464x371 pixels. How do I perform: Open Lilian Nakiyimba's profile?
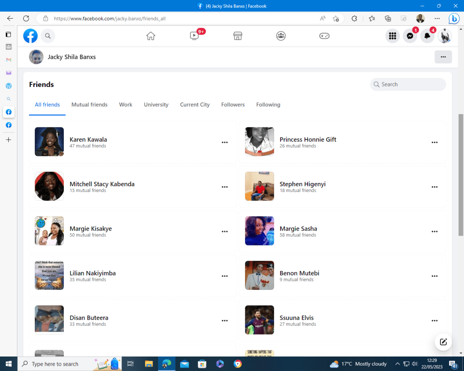coord(92,273)
